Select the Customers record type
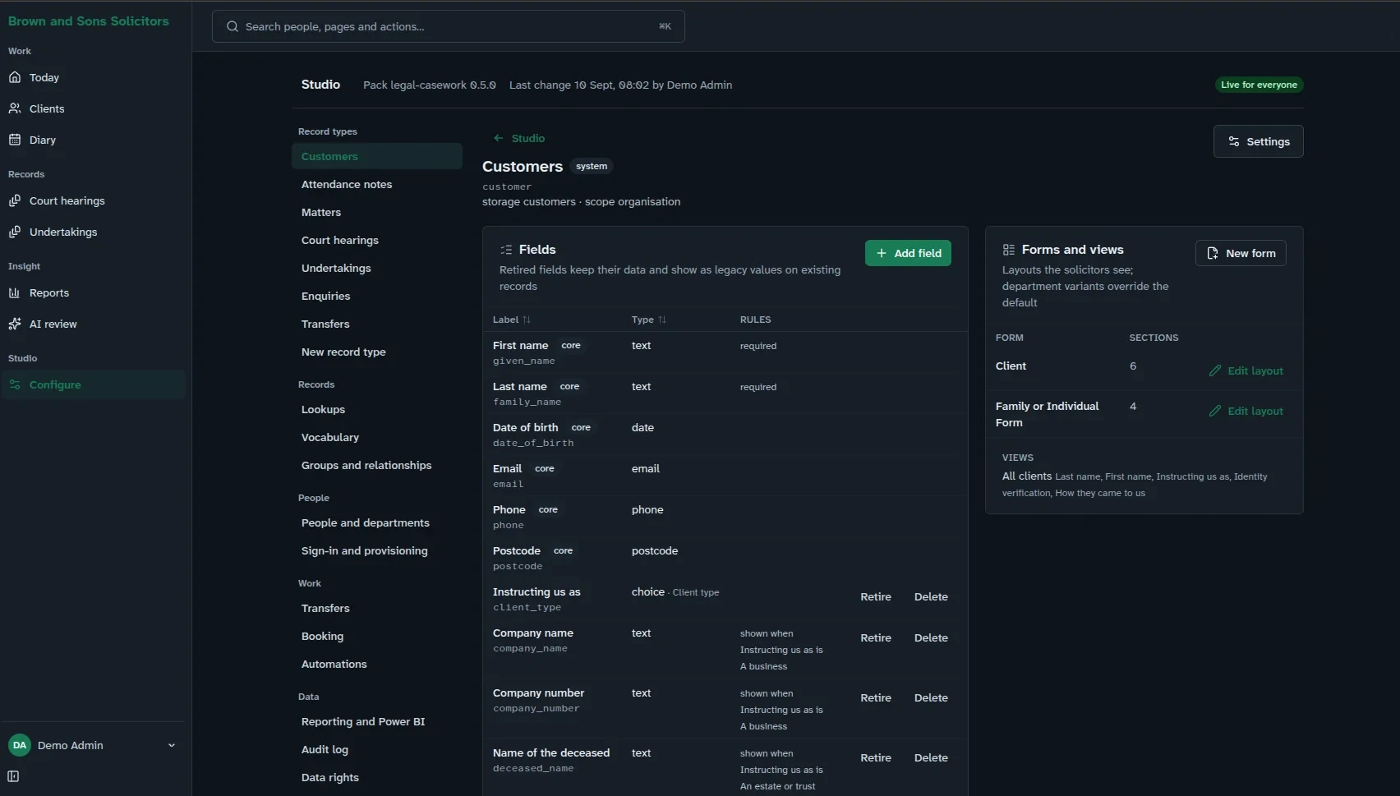Screen dimensions: 1400x796 click(x=377, y=156)
